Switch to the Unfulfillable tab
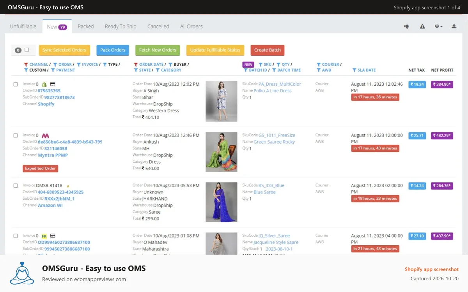 point(23,26)
